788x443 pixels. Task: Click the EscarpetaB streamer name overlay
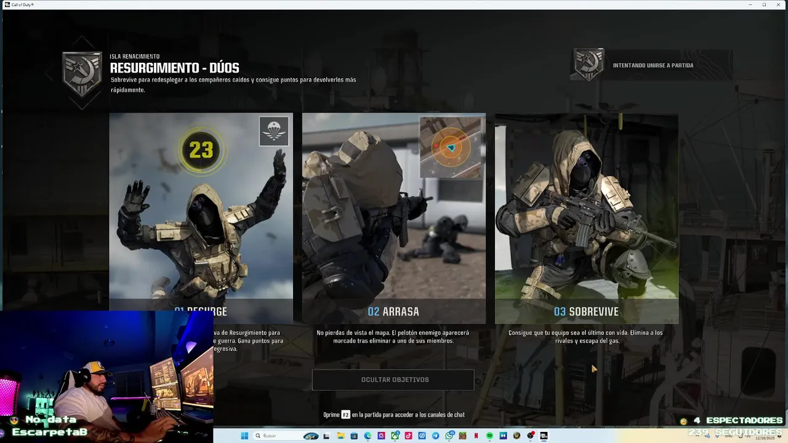pos(49,432)
